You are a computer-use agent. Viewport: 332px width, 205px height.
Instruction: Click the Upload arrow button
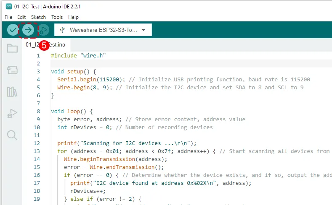[28, 30]
